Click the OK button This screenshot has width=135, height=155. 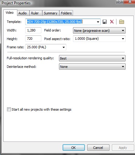point(74,148)
